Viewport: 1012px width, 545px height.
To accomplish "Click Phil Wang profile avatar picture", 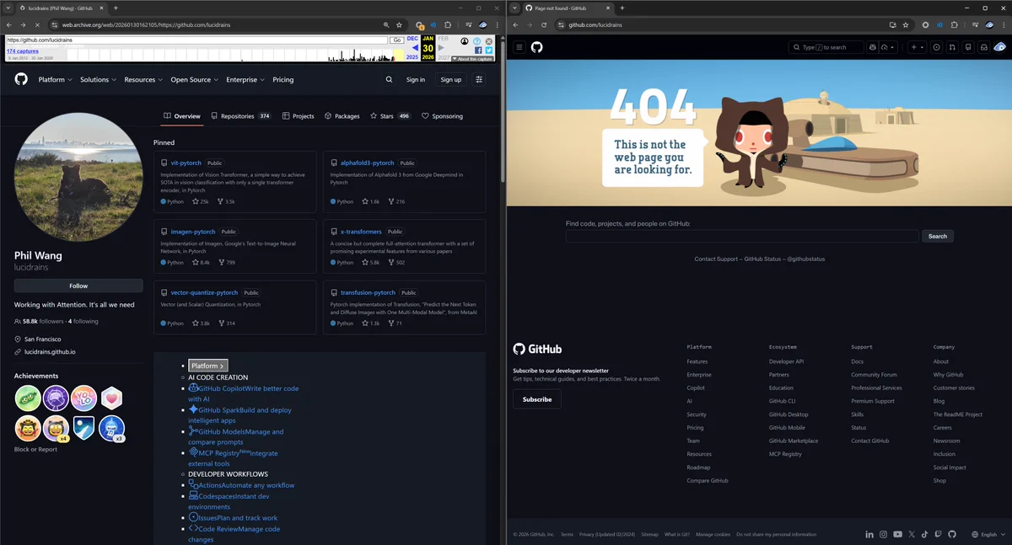I will pyautogui.click(x=78, y=177).
